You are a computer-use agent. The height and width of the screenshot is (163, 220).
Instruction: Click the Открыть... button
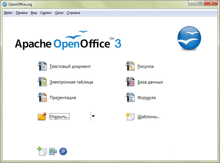pyautogui.click(x=59, y=116)
